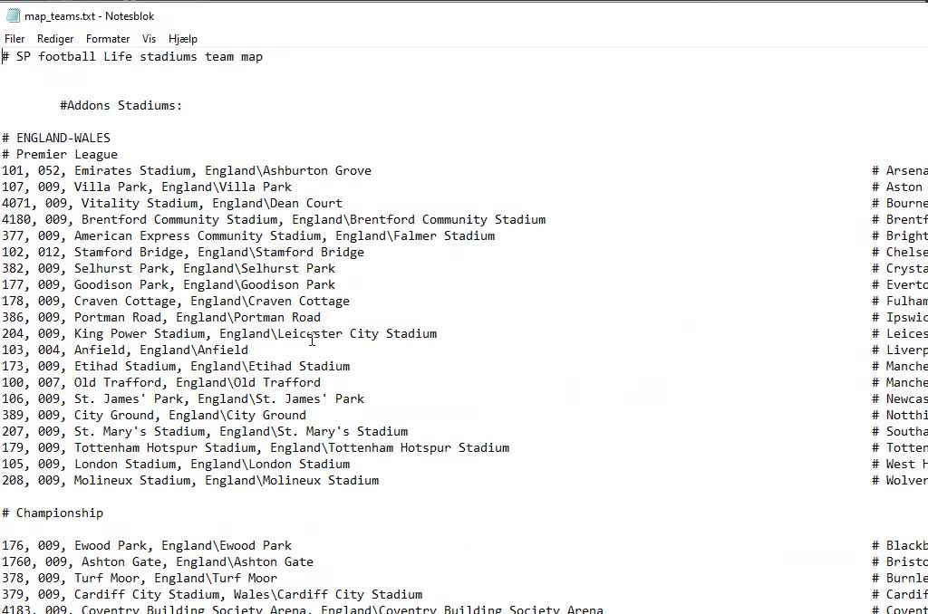Click the '#Addons Stadiums:' text line
Viewport: 928px width, 614px height.
[x=121, y=105]
